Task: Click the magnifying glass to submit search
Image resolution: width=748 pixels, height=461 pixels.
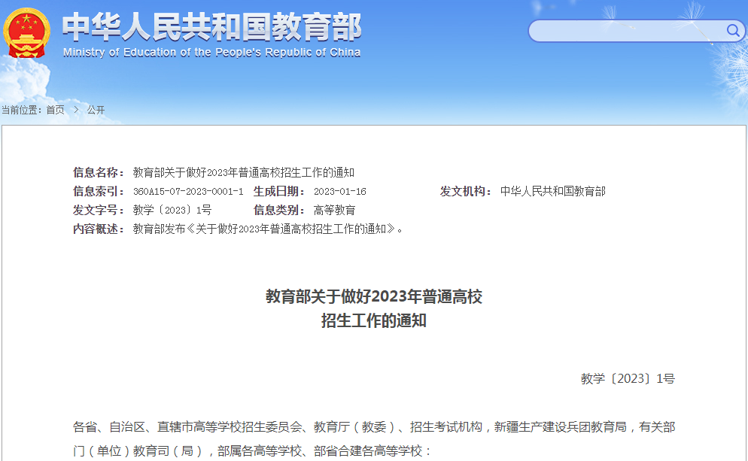Action: point(732,31)
